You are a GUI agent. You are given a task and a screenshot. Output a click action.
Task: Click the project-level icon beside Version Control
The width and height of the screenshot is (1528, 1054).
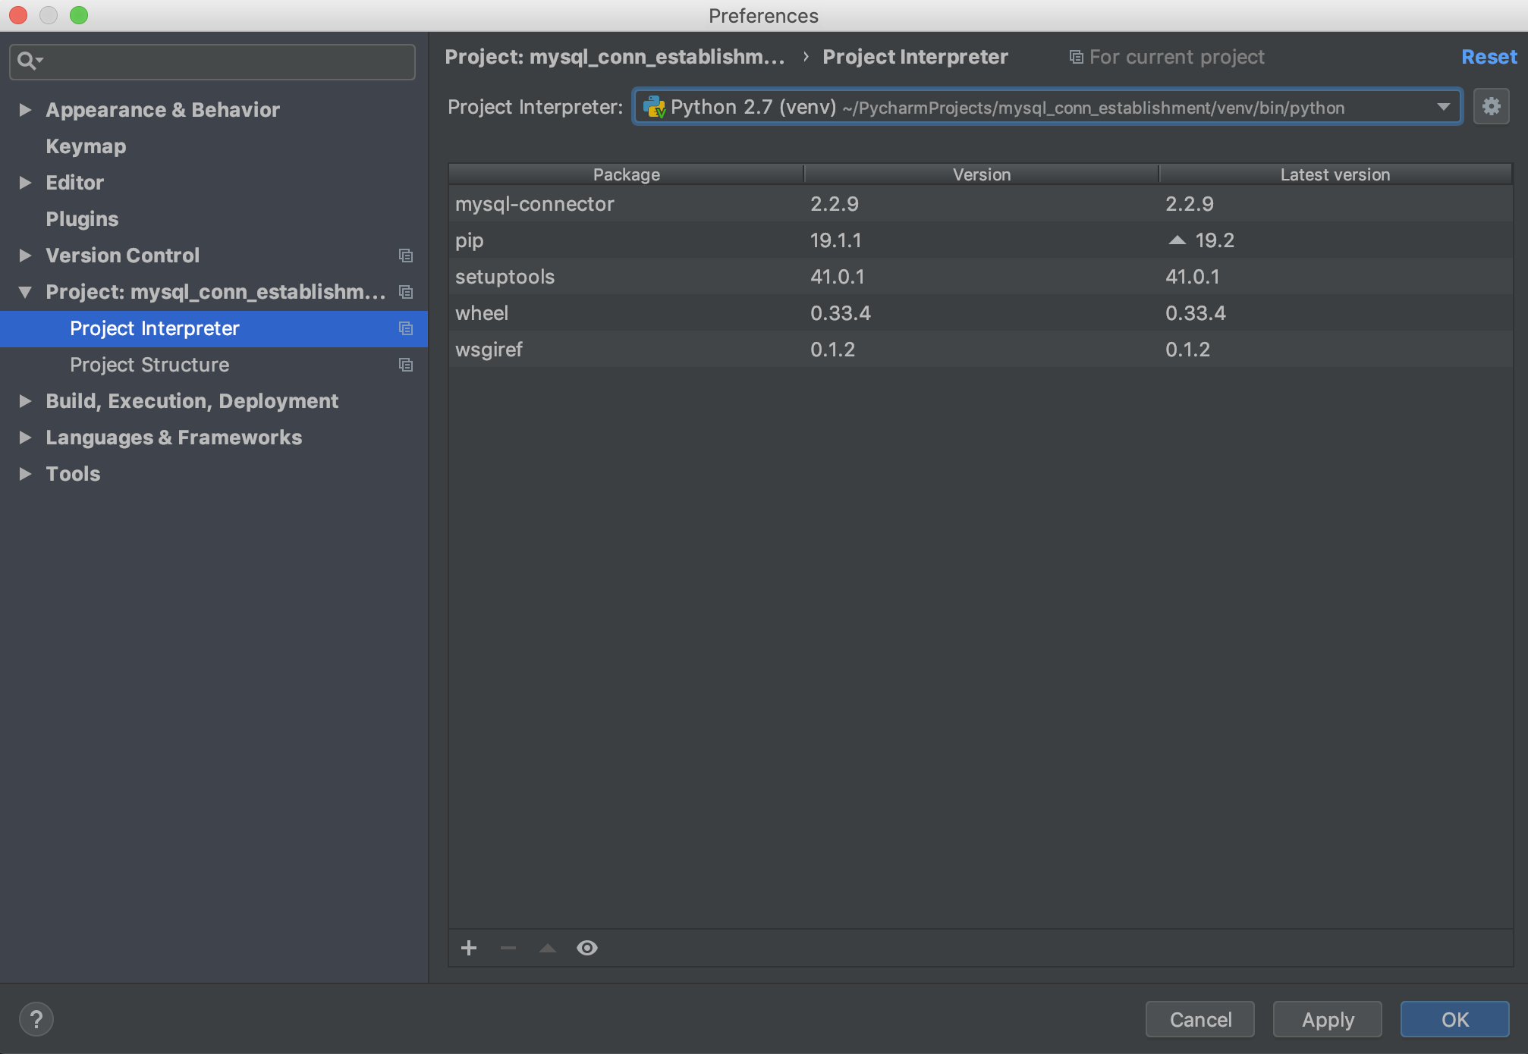406,256
